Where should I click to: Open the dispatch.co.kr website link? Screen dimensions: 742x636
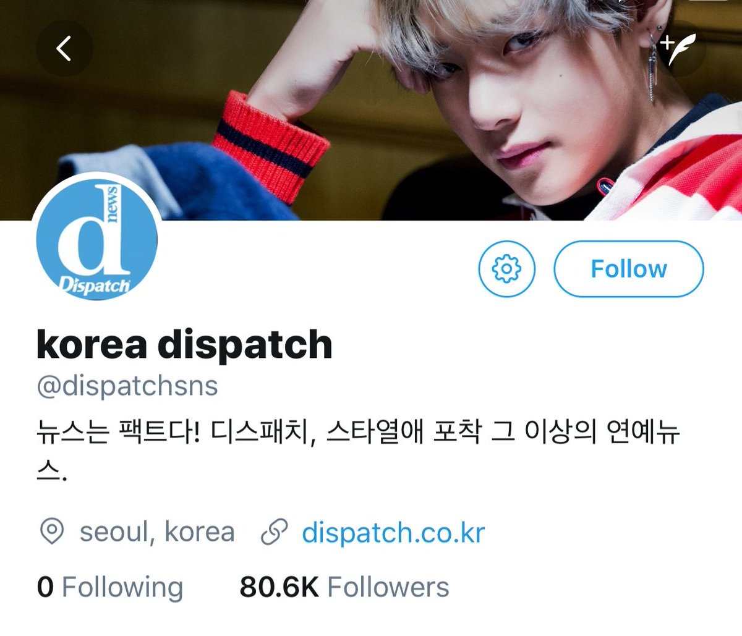coord(393,532)
